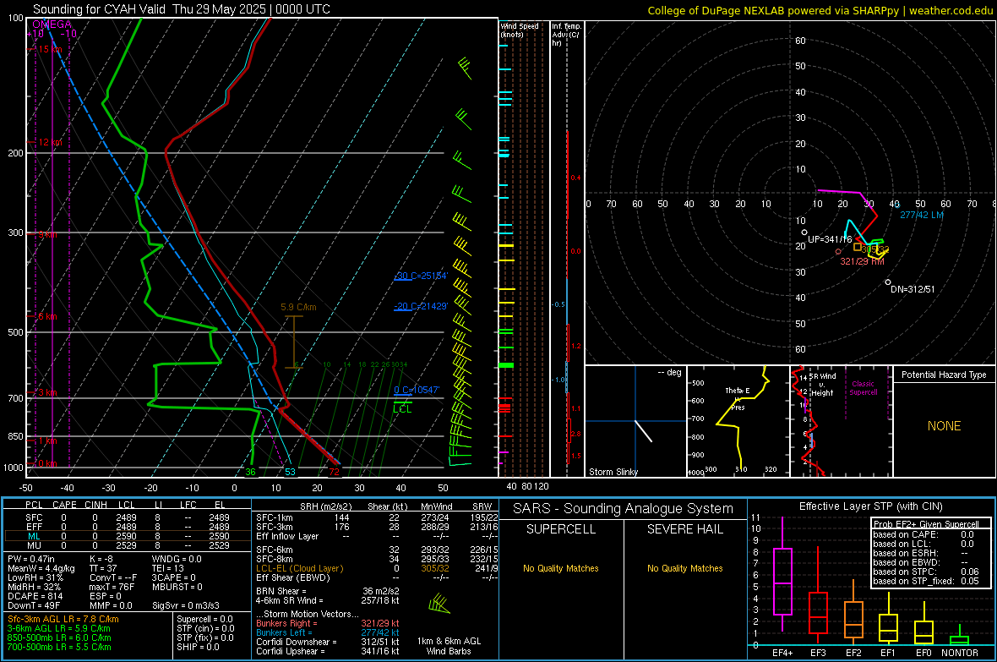Screen dimensions: 997x662
Task: Click the 12 km height marker
Action: pos(50,142)
